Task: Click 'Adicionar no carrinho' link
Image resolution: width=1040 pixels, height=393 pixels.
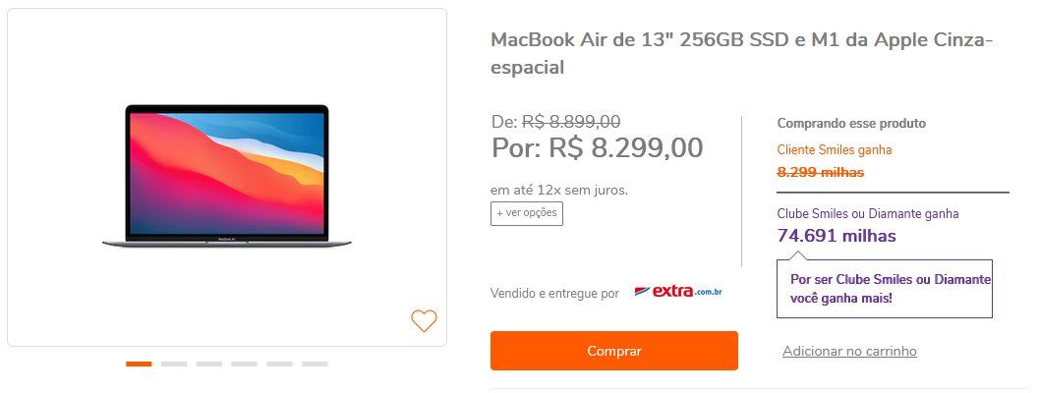Action: coord(849,352)
